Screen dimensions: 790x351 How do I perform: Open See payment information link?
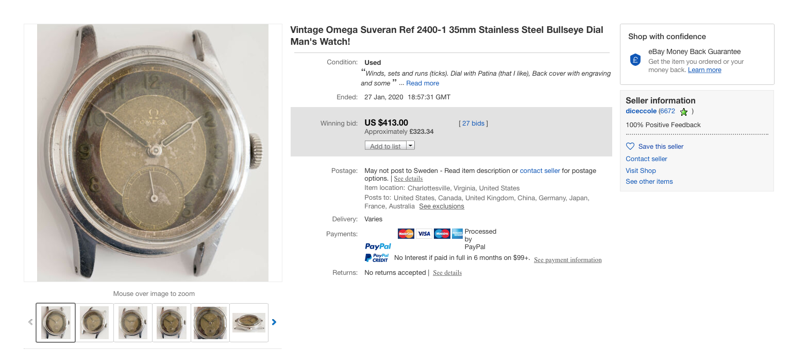click(x=567, y=260)
